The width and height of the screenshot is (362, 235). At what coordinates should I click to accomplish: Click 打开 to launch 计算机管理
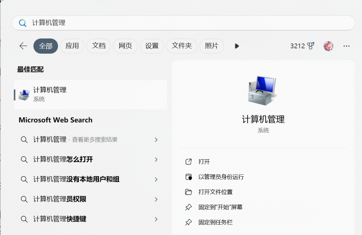[204, 161]
